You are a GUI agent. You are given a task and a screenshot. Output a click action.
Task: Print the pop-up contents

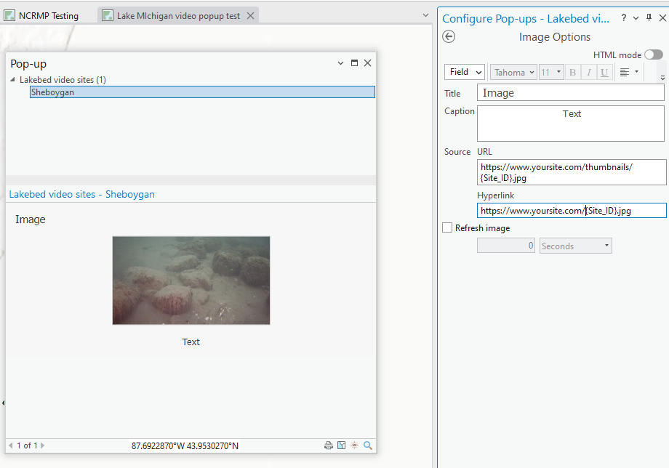[x=329, y=445]
